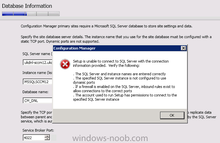The height and width of the screenshot is (143, 220).
Task: Click the CM_DNL database name field
Action: coord(37,101)
